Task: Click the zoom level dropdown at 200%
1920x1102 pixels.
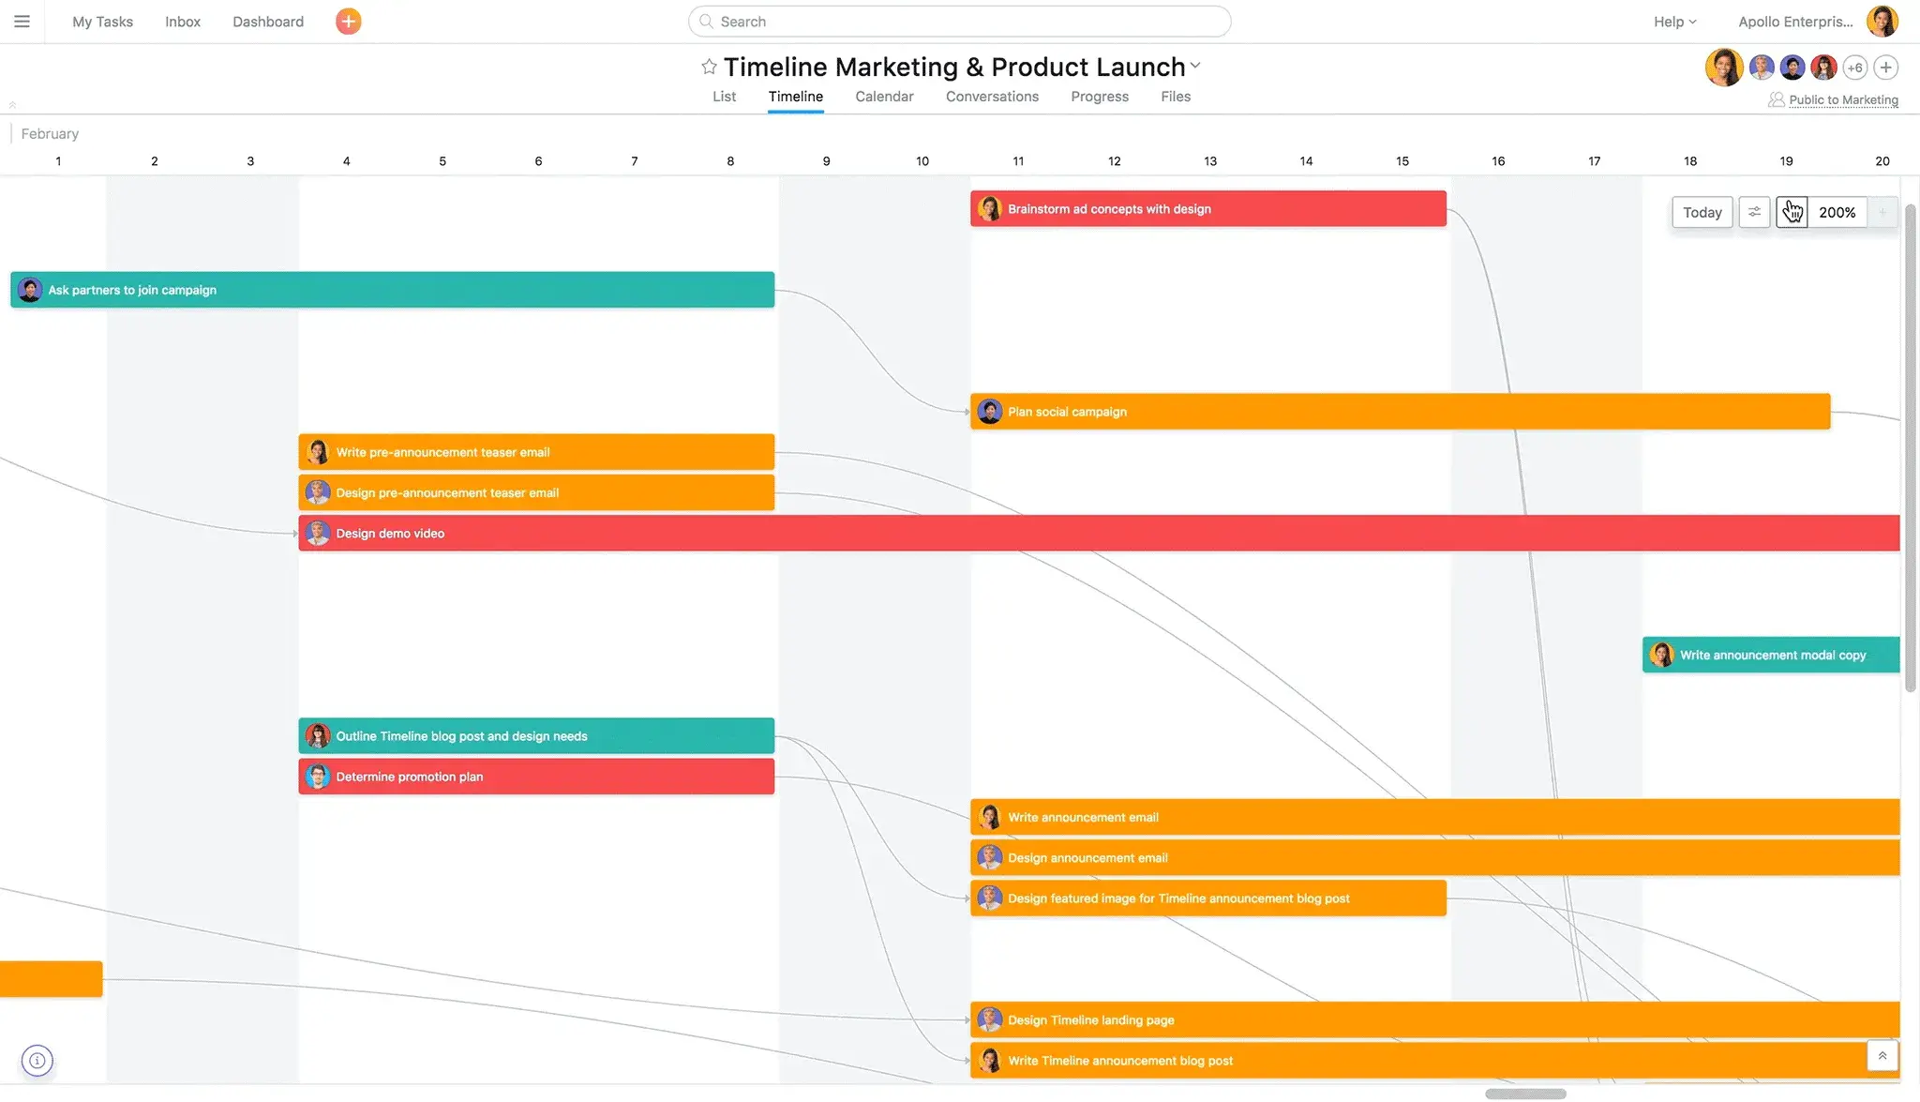Action: [1837, 211]
